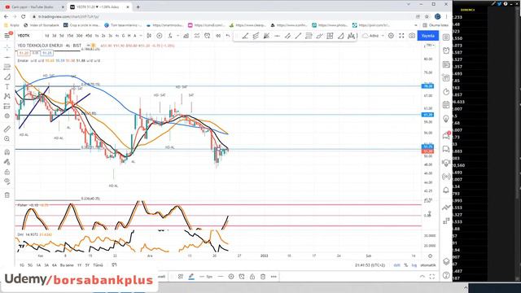Open chart settings gear icon

click(x=391, y=36)
